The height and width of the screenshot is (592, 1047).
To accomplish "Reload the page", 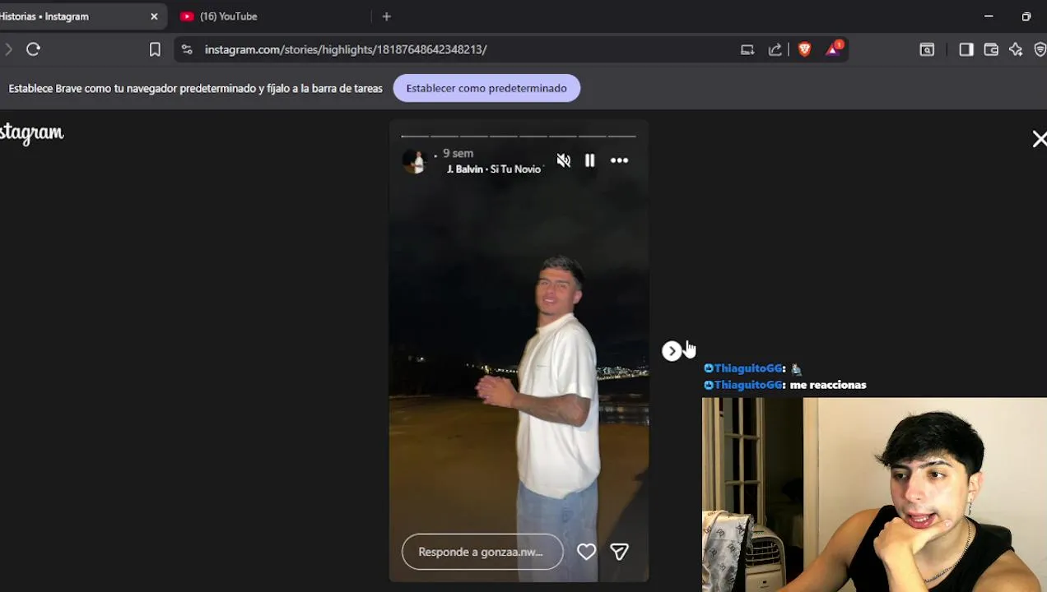I will click(34, 49).
